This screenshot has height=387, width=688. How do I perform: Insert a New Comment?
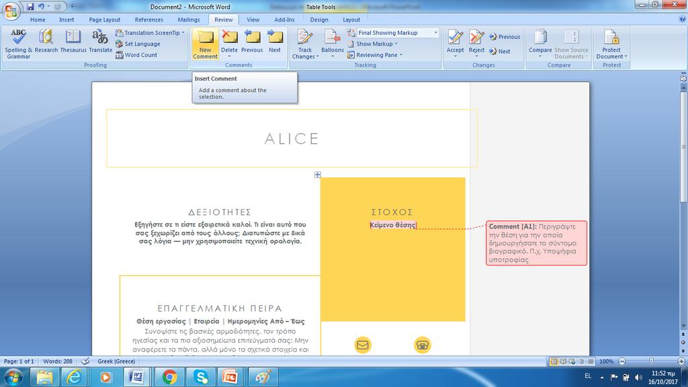(x=205, y=44)
